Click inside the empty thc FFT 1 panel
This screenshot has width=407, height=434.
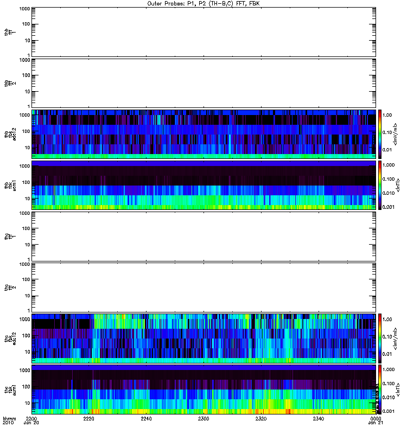click(x=203, y=237)
